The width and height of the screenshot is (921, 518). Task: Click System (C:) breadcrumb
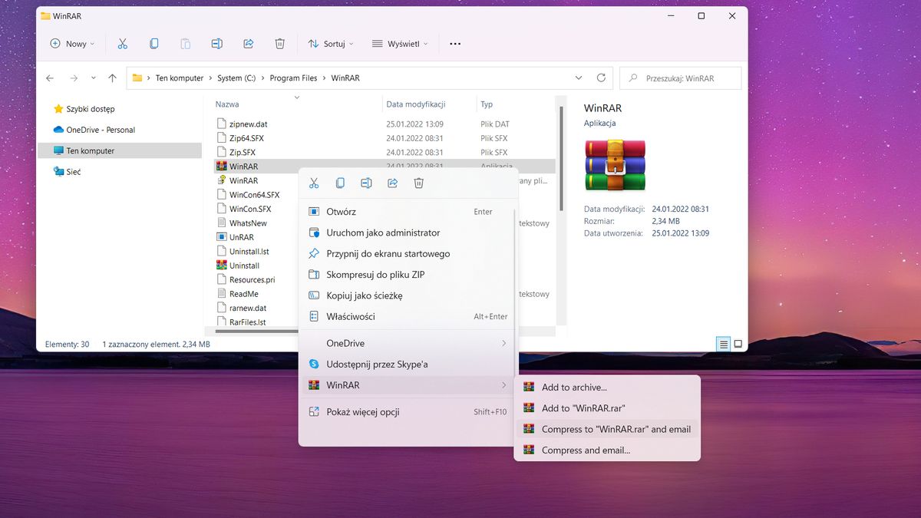tap(236, 78)
